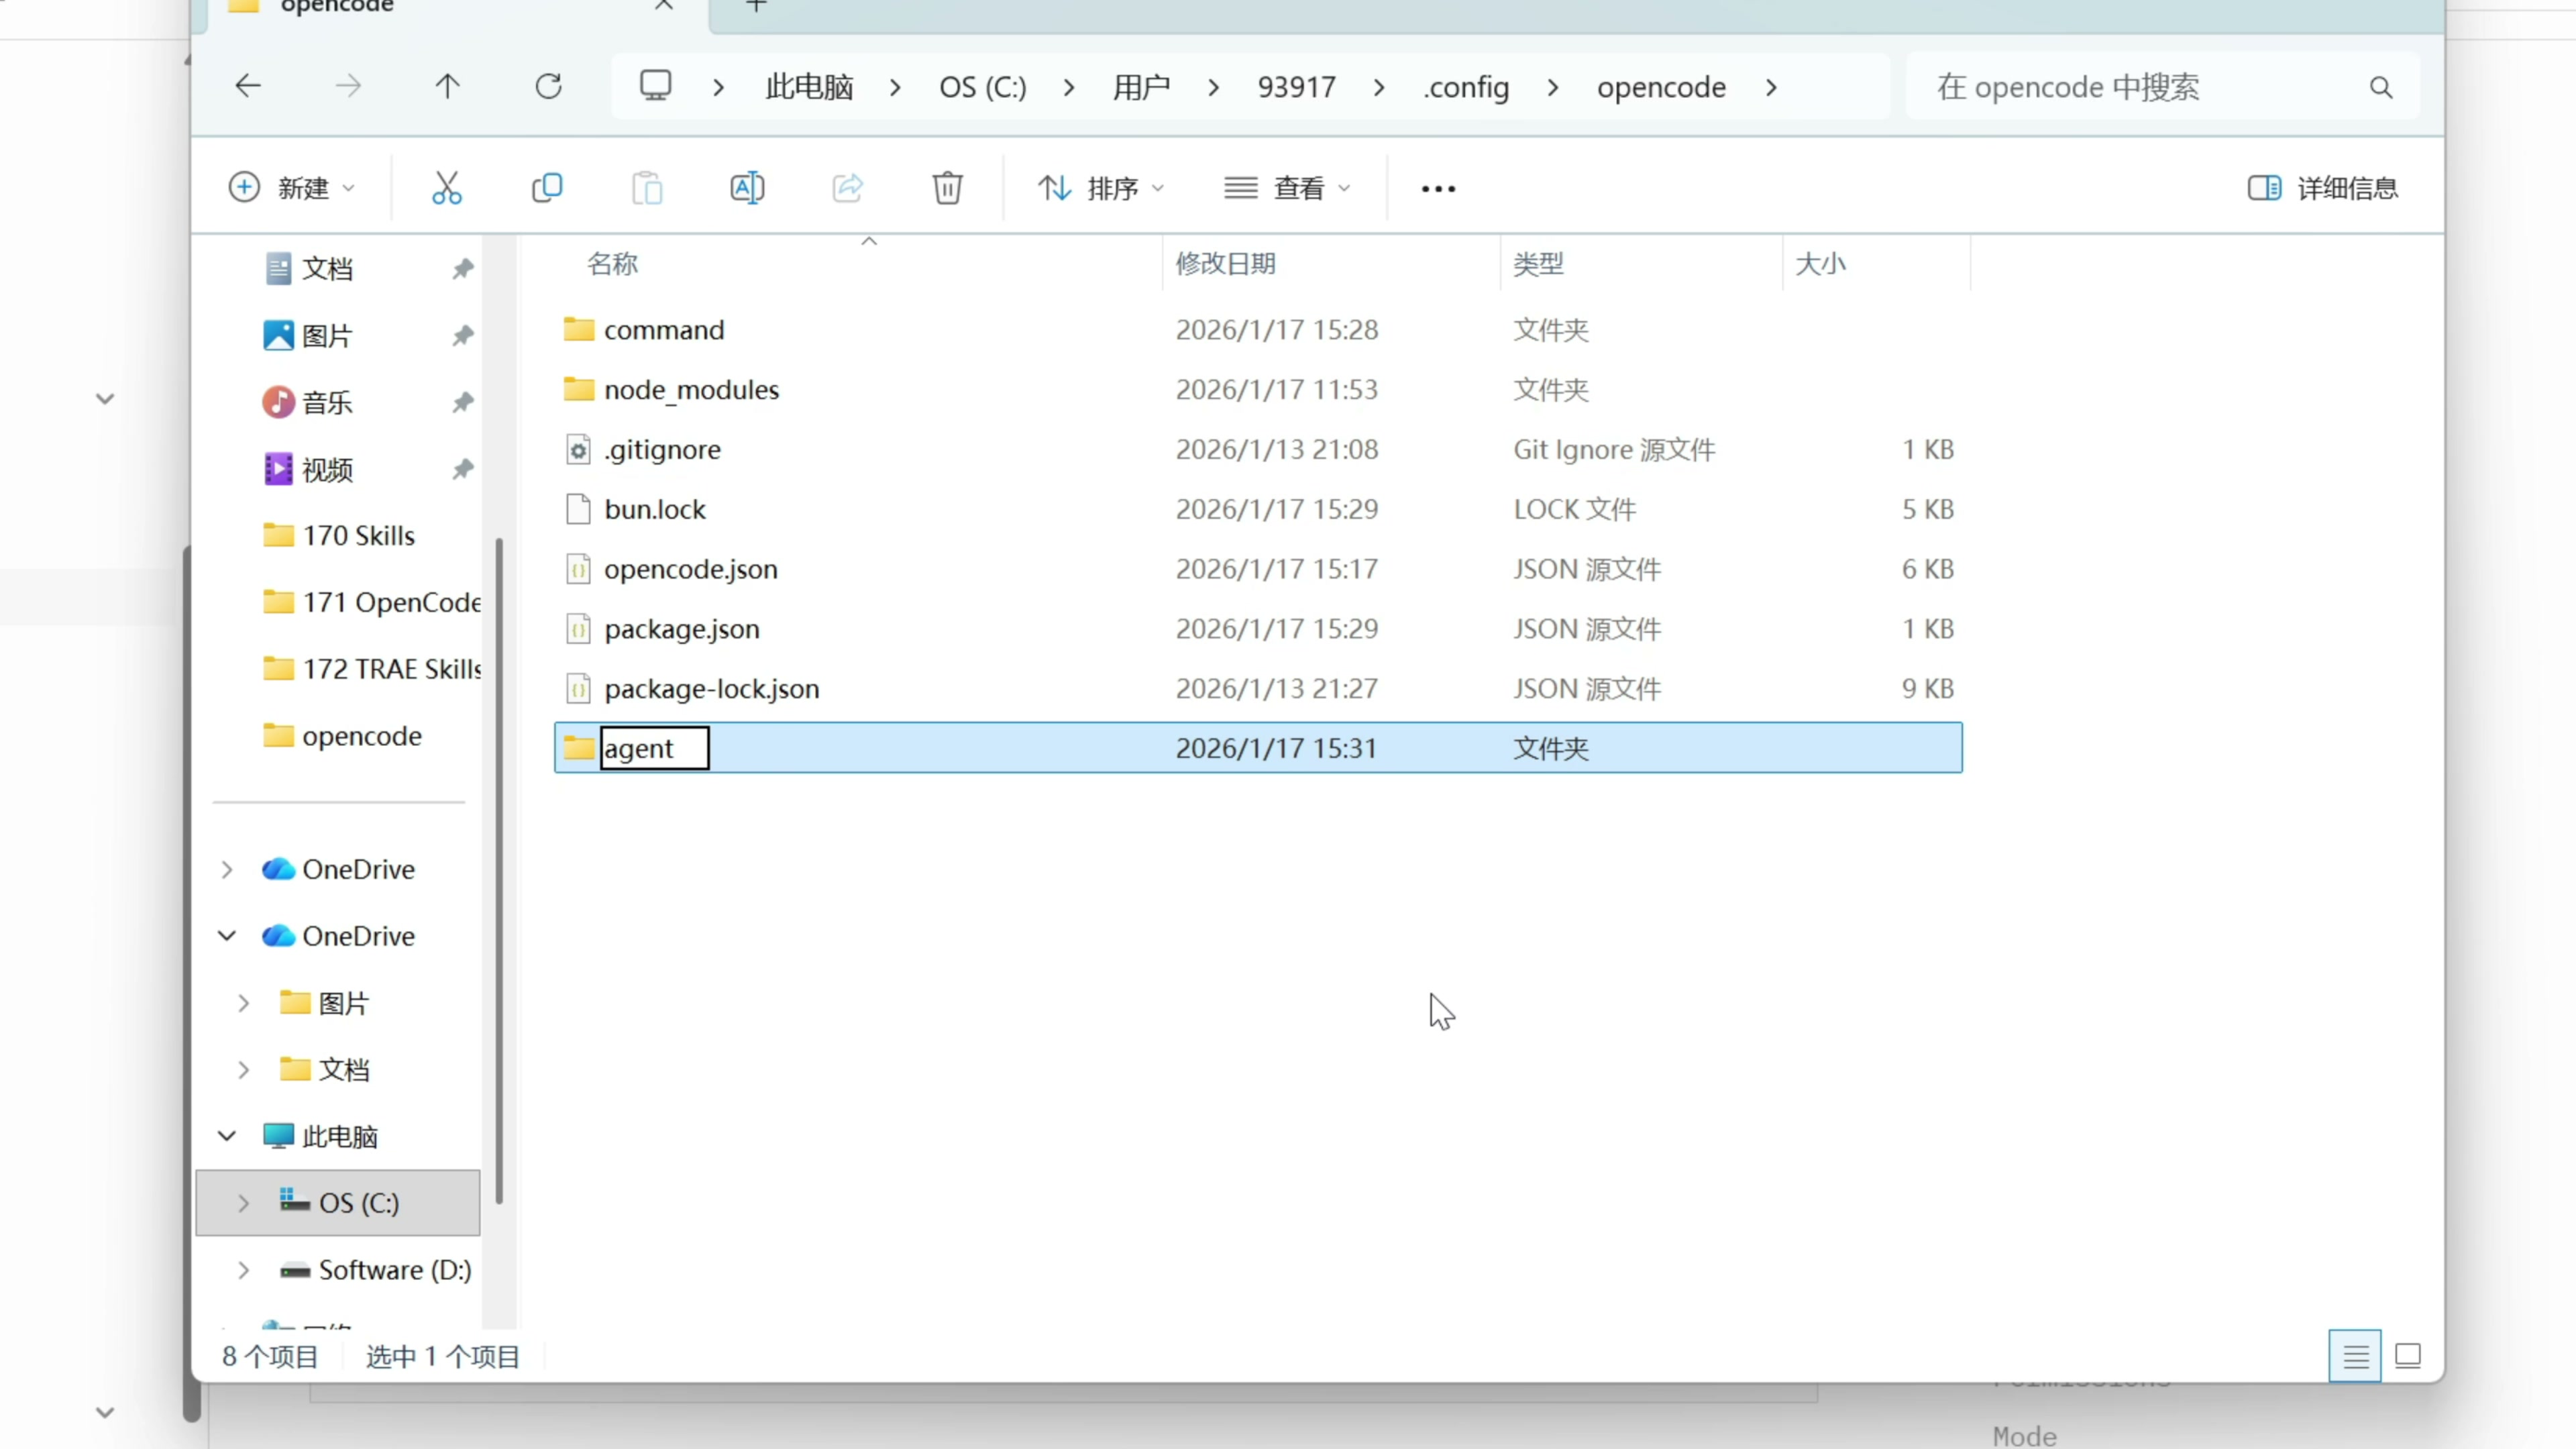The width and height of the screenshot is (2576, 1449).
Task: Open the Sort (排序) dropdown
Action: pos(1101,188)
